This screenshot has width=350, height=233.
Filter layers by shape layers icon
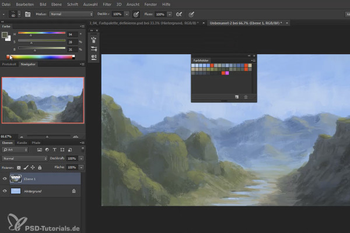point(62,150)
